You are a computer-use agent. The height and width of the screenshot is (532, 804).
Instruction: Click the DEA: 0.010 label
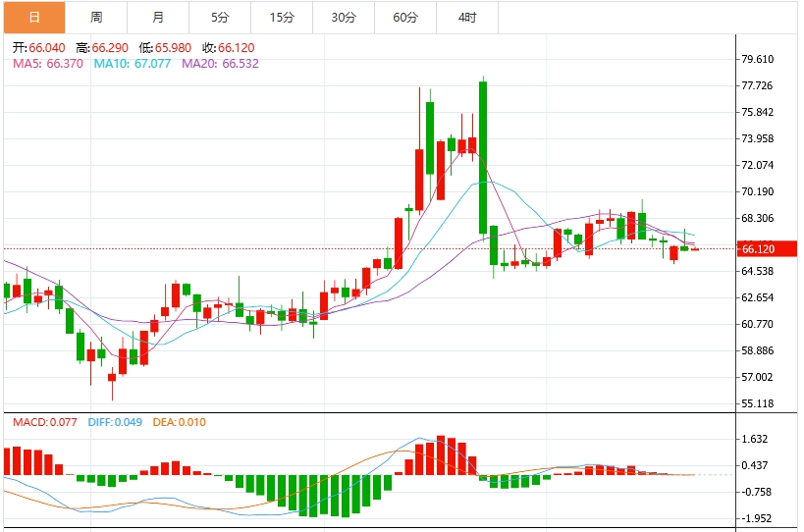(180, 422)
